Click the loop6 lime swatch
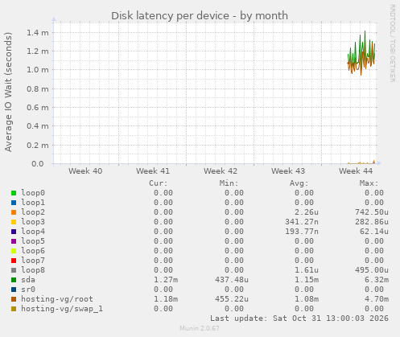Image resolution: width=400 pixels, height=337 pixels. point(14,251)
